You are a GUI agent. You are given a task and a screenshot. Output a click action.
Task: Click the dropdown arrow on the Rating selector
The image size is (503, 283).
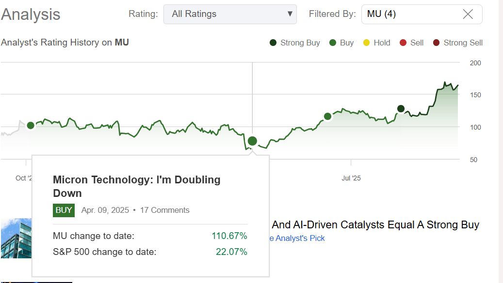tap(290, 14)
